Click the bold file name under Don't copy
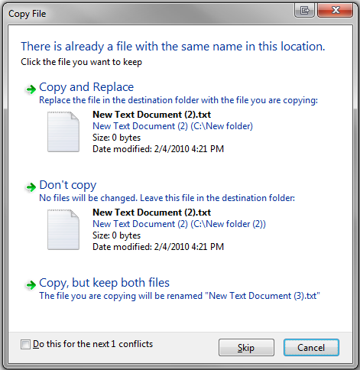Viewport: 360px width, 370px height. click(x=152, y=213)
